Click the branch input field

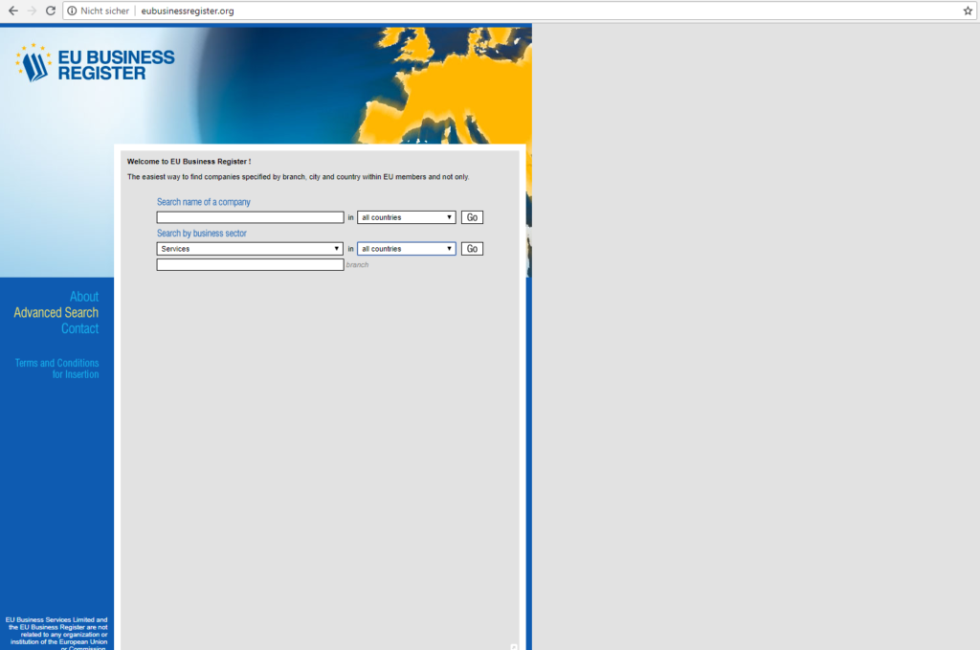click(250, 265)
